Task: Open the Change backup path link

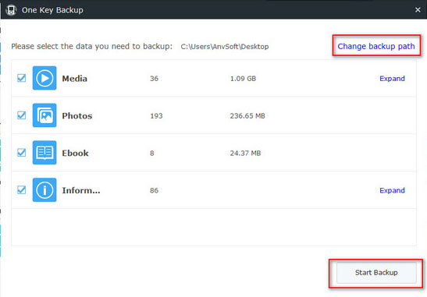Action: [376, 46]
